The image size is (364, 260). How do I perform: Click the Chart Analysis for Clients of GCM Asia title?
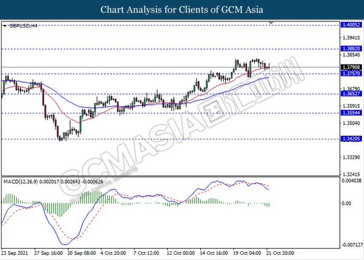coord(182,10)
